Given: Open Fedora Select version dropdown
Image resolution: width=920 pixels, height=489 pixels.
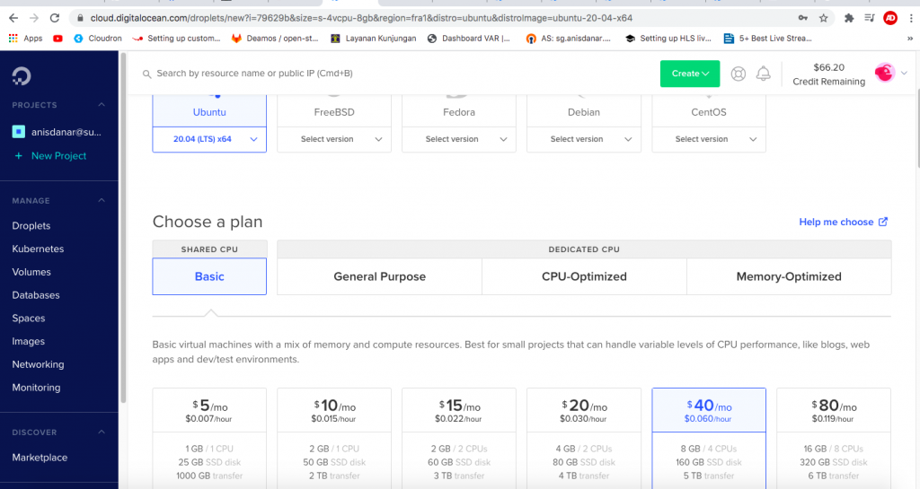Looking at the screenshot, I should pyautogui.click(x=459, y=139).
